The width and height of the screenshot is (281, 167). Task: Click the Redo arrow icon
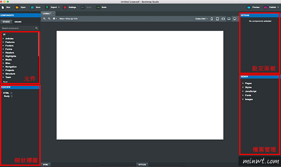coord(98,8)
